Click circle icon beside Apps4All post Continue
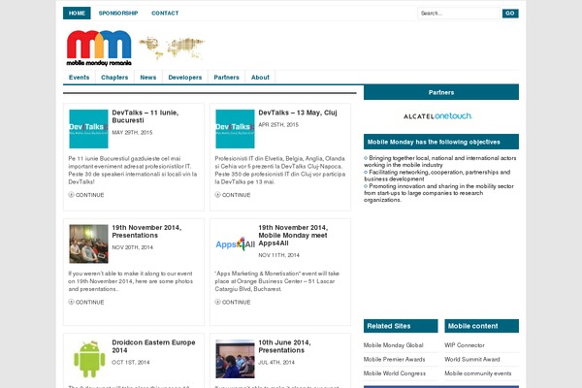Viewport: 582px width, 388px height. pos(217,302)
